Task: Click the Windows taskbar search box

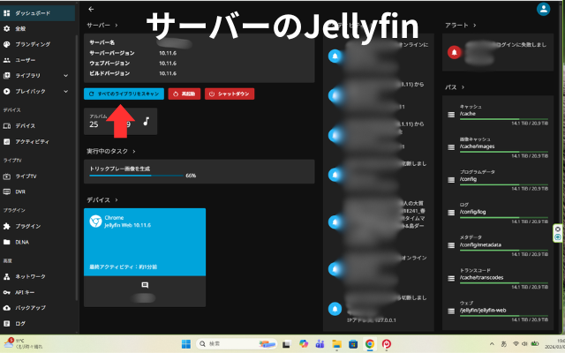Action: [230, 343]
